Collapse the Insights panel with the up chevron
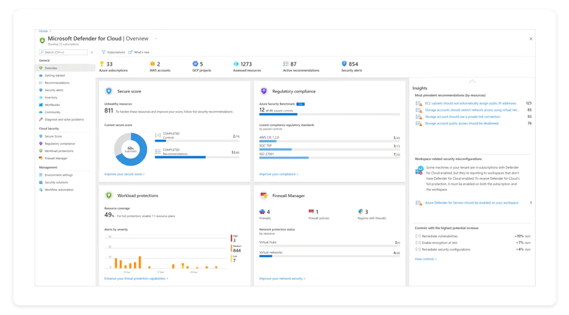569x315 pixels. (472, 81)
